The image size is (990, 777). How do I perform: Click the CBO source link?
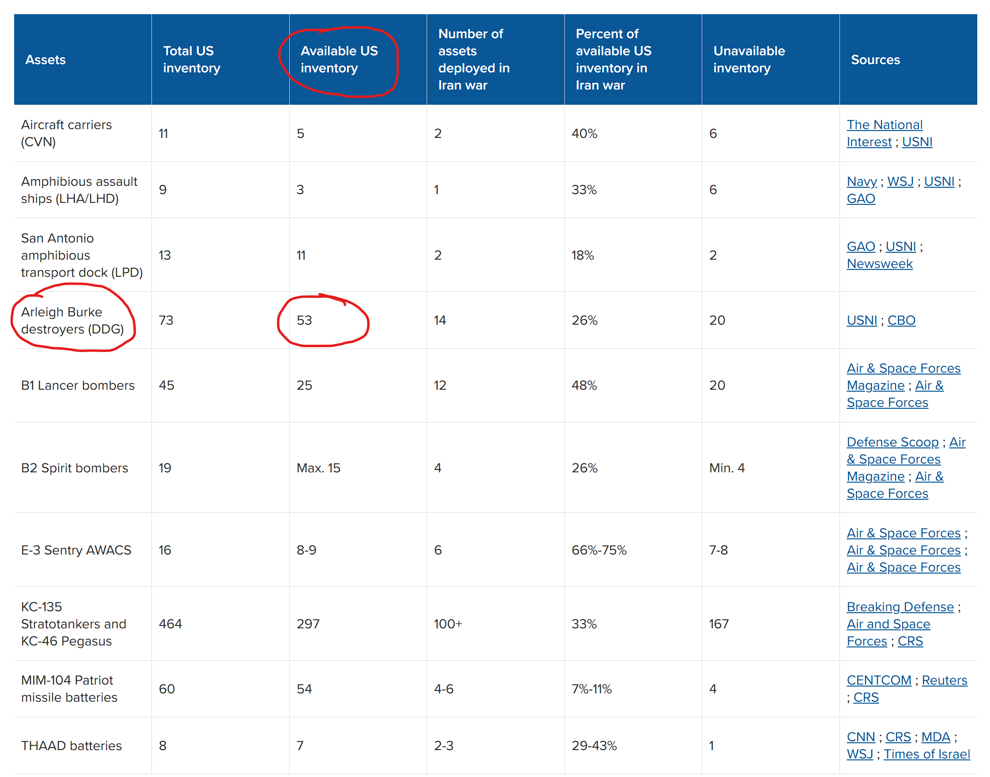[901, 320]
